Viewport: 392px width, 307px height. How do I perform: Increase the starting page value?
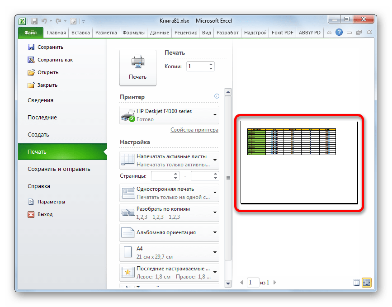176,174
